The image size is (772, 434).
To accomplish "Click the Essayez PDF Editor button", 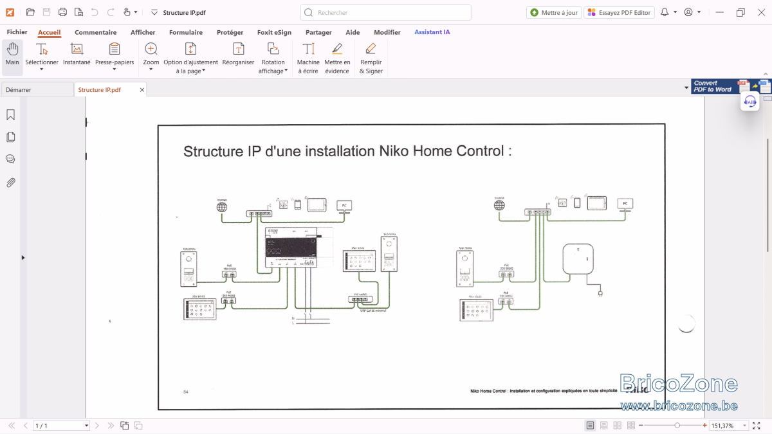I will click(x=620, y=12).
